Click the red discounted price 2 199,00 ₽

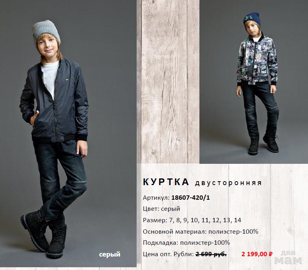click(257, 254)
